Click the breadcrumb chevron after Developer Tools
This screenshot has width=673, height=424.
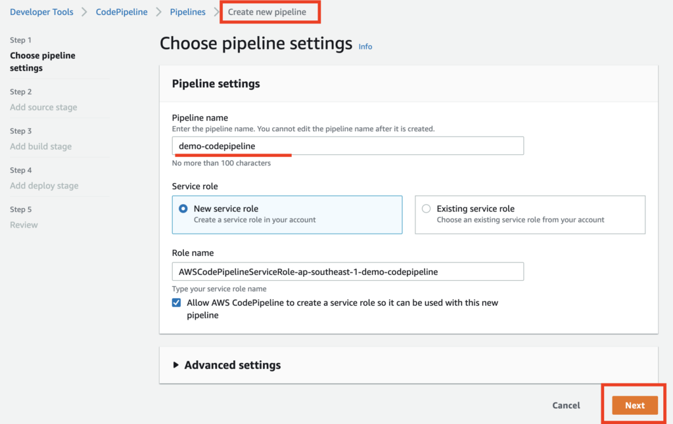[x=84, y=12]
